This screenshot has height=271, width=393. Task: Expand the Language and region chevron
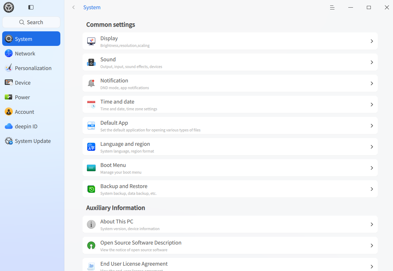click(x=372, y=147)
